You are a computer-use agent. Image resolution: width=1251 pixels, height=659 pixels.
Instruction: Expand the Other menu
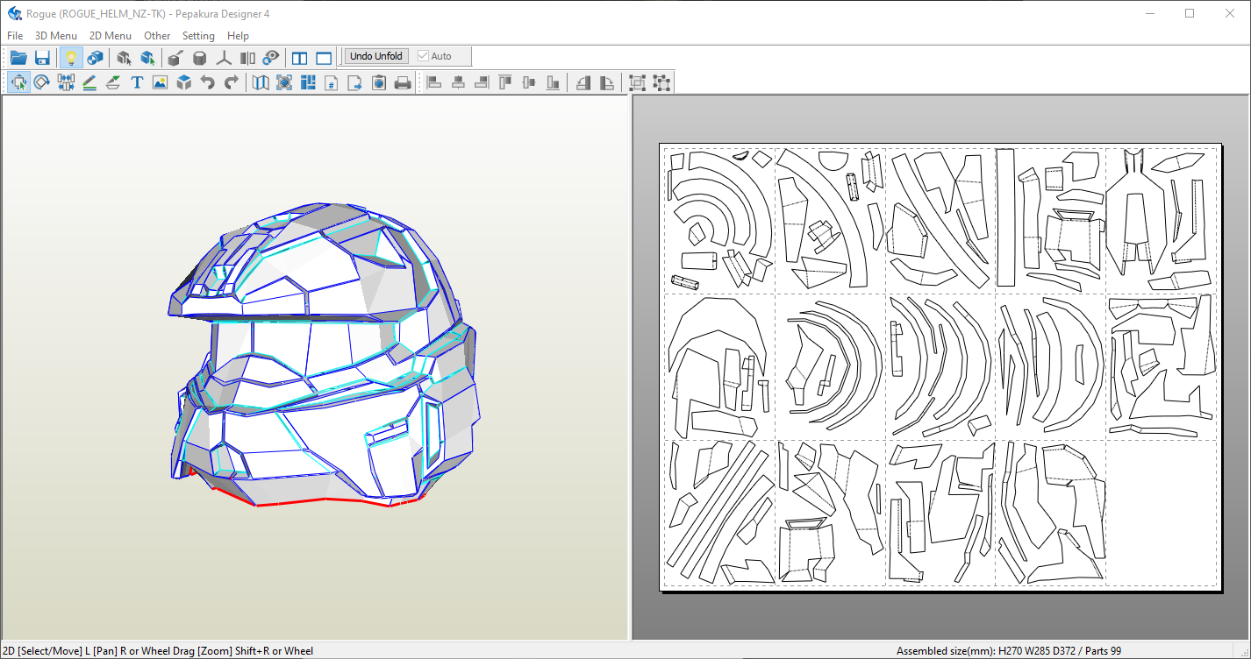point(157,36)
